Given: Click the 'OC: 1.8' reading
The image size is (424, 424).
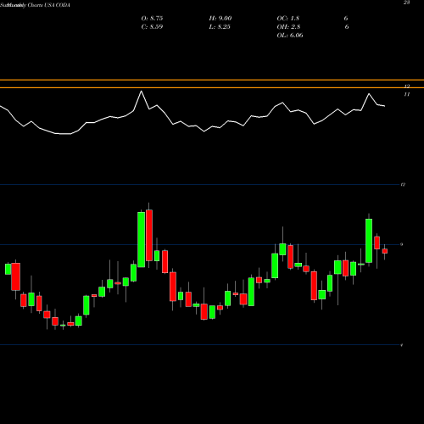Looking at the screenshot, I should coord(287,19).
